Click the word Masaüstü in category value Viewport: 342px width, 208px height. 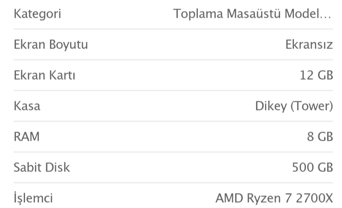(x=253, y=14)
